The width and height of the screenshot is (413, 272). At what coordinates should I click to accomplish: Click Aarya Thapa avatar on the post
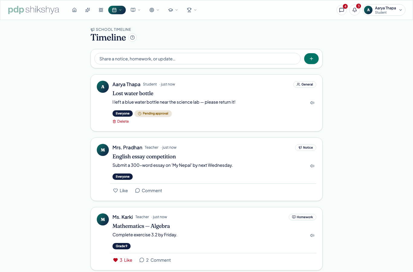(x=103, y=87)
